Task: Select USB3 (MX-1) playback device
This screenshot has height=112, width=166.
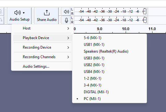Action: point(109,58)
